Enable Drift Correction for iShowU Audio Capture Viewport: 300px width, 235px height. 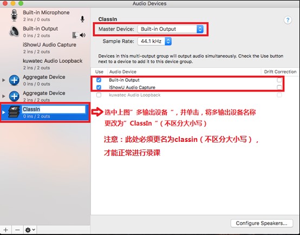pyautogui.click(x=279, y=88)
